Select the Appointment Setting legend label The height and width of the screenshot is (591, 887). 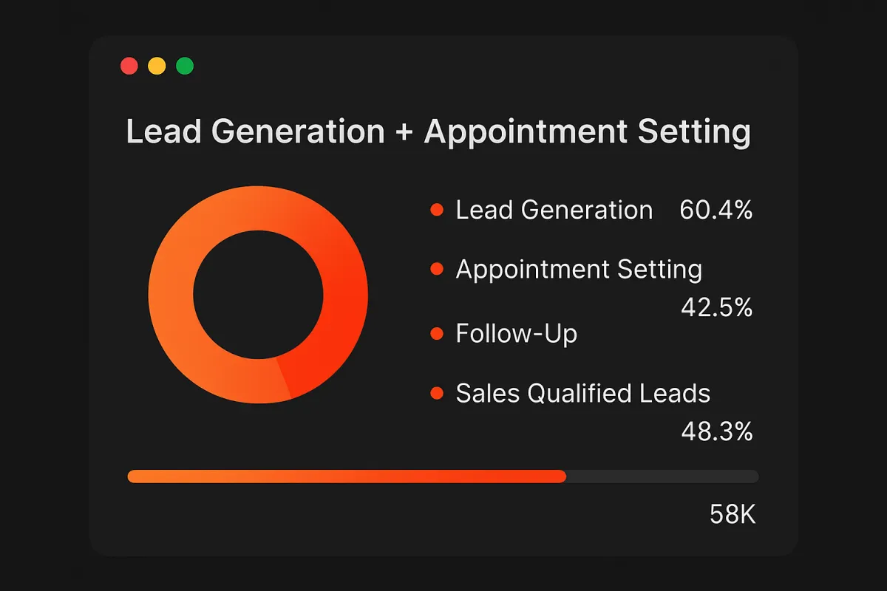coord(579,270)
